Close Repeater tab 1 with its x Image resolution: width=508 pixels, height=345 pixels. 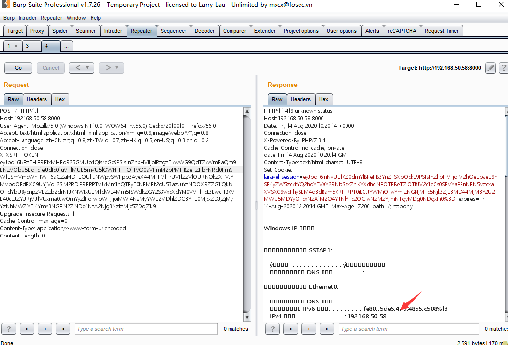click(x=16, y=46)
